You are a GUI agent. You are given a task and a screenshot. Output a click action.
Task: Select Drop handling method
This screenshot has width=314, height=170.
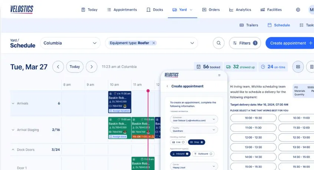[x=196, y=142]
